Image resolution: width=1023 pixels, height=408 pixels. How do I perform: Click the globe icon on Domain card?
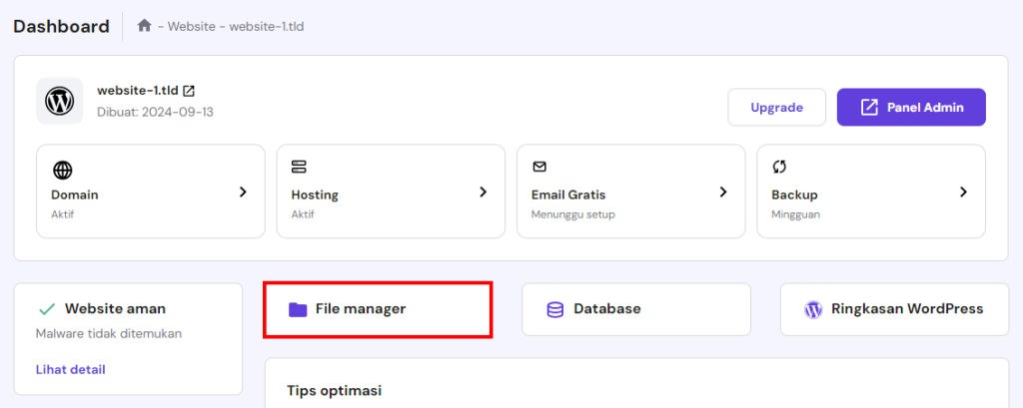62,171
